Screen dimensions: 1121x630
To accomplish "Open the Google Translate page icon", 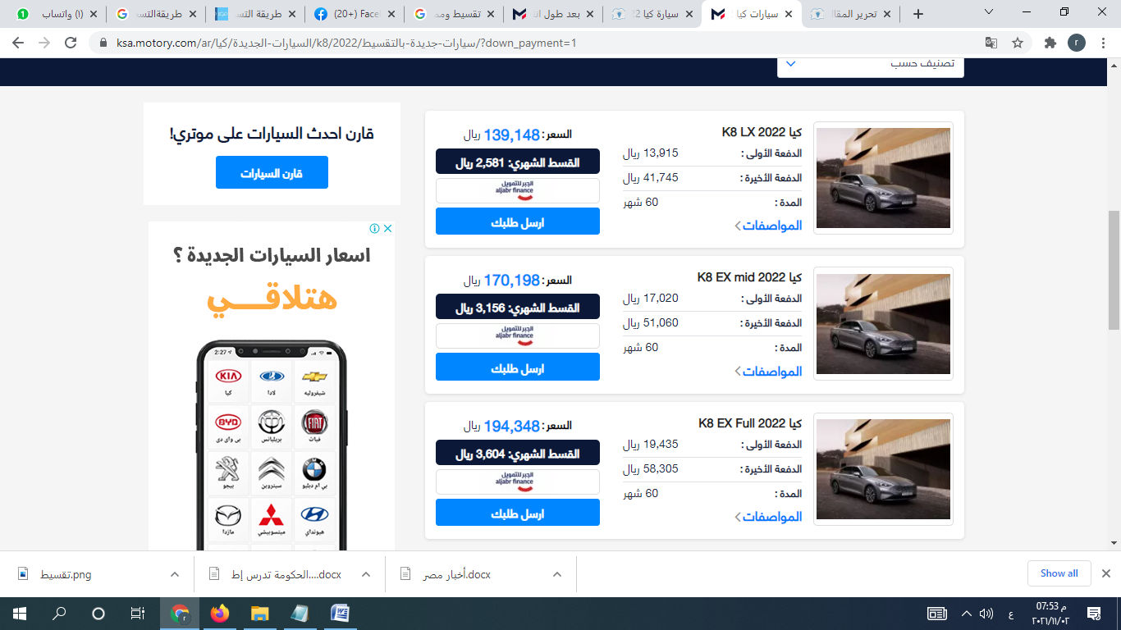I will pyautogui.click(x=991, y=43).
